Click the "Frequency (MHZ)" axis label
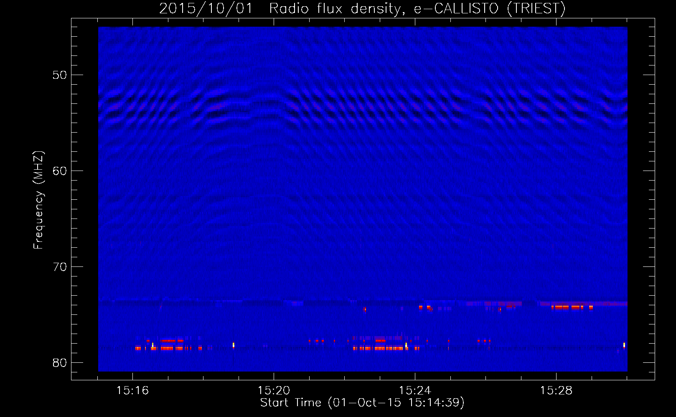This screenshot has width=676, height=417. [x=38, y=200]
